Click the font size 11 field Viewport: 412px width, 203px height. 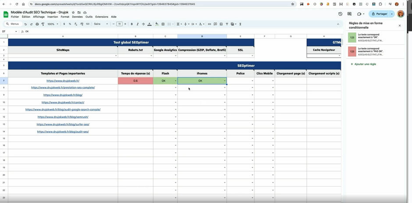(119, 24)
